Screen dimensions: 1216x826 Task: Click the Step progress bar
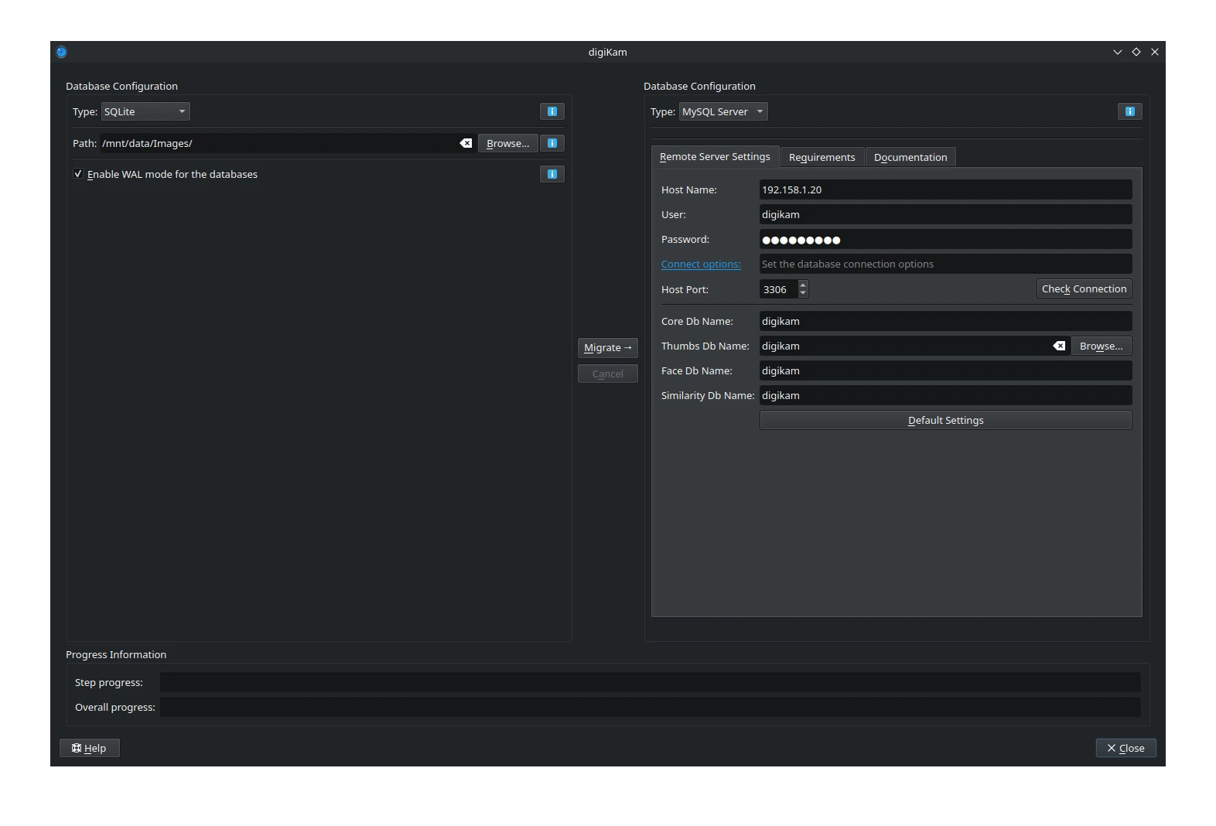click(x=650, y=682)
